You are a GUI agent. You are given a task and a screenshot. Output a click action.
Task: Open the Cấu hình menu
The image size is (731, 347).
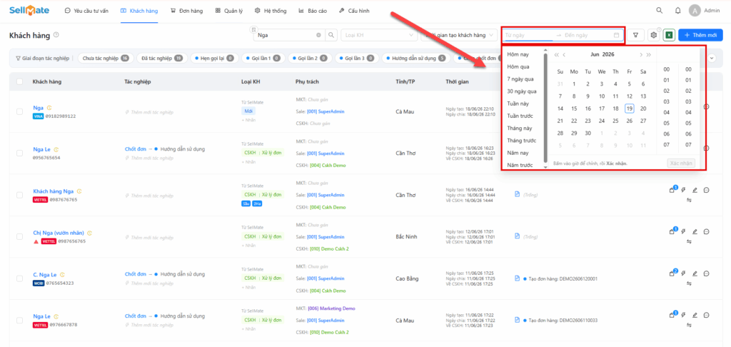(354, 10)
